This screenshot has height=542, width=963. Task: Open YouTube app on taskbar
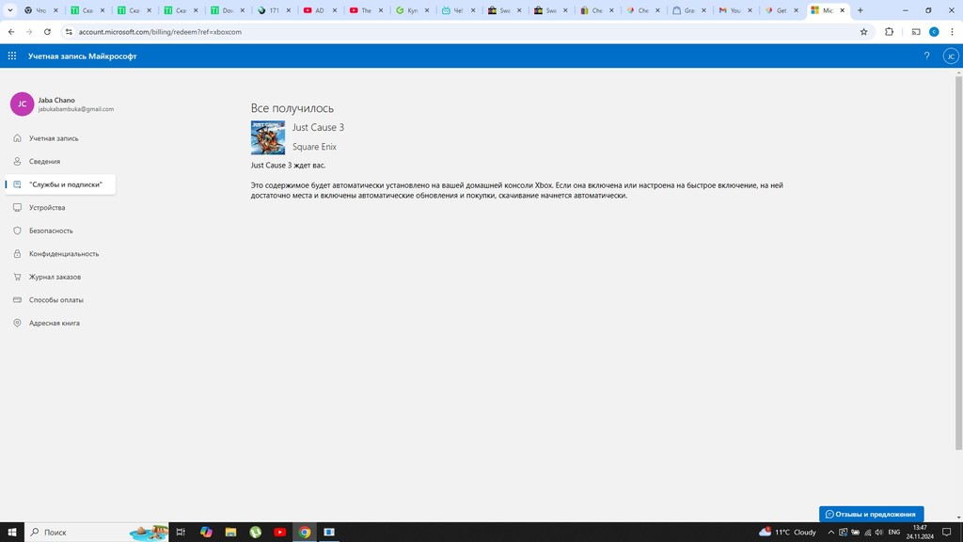(x=280, y=533)
